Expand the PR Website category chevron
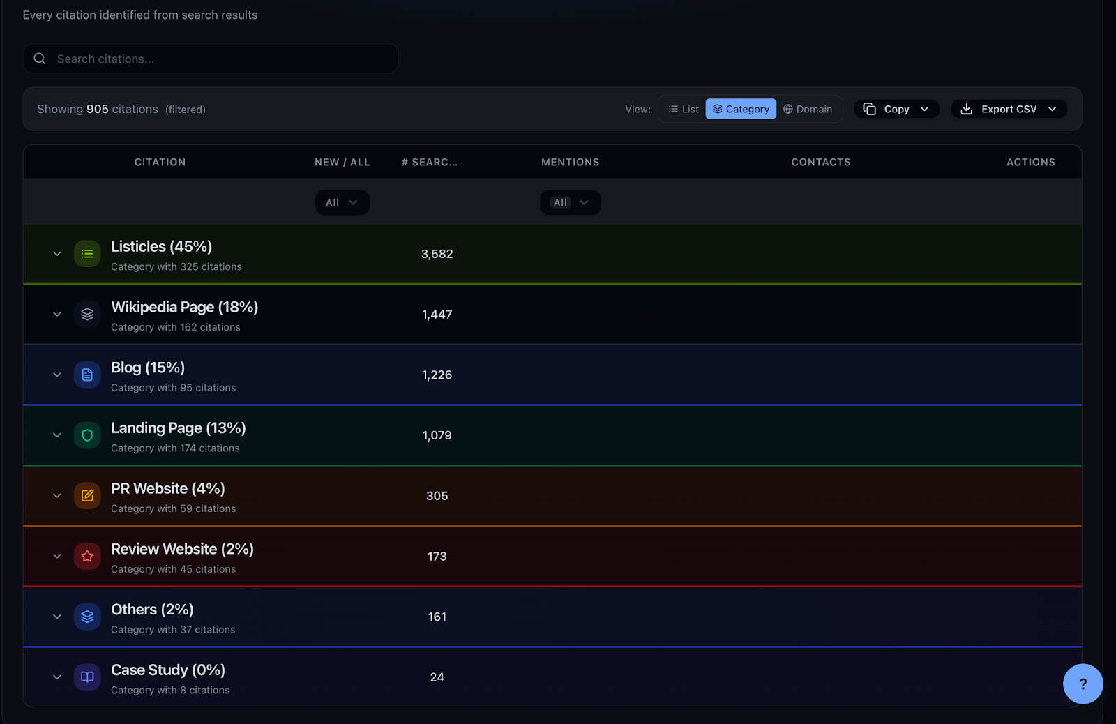This screenshot has width=1116, height=724. click(x=57, y=496)
